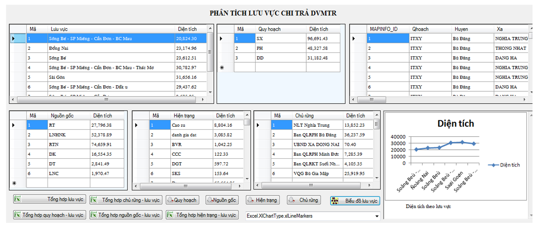Click Tổng hợp hiện trạng - lưu vực button

point(202,215)
